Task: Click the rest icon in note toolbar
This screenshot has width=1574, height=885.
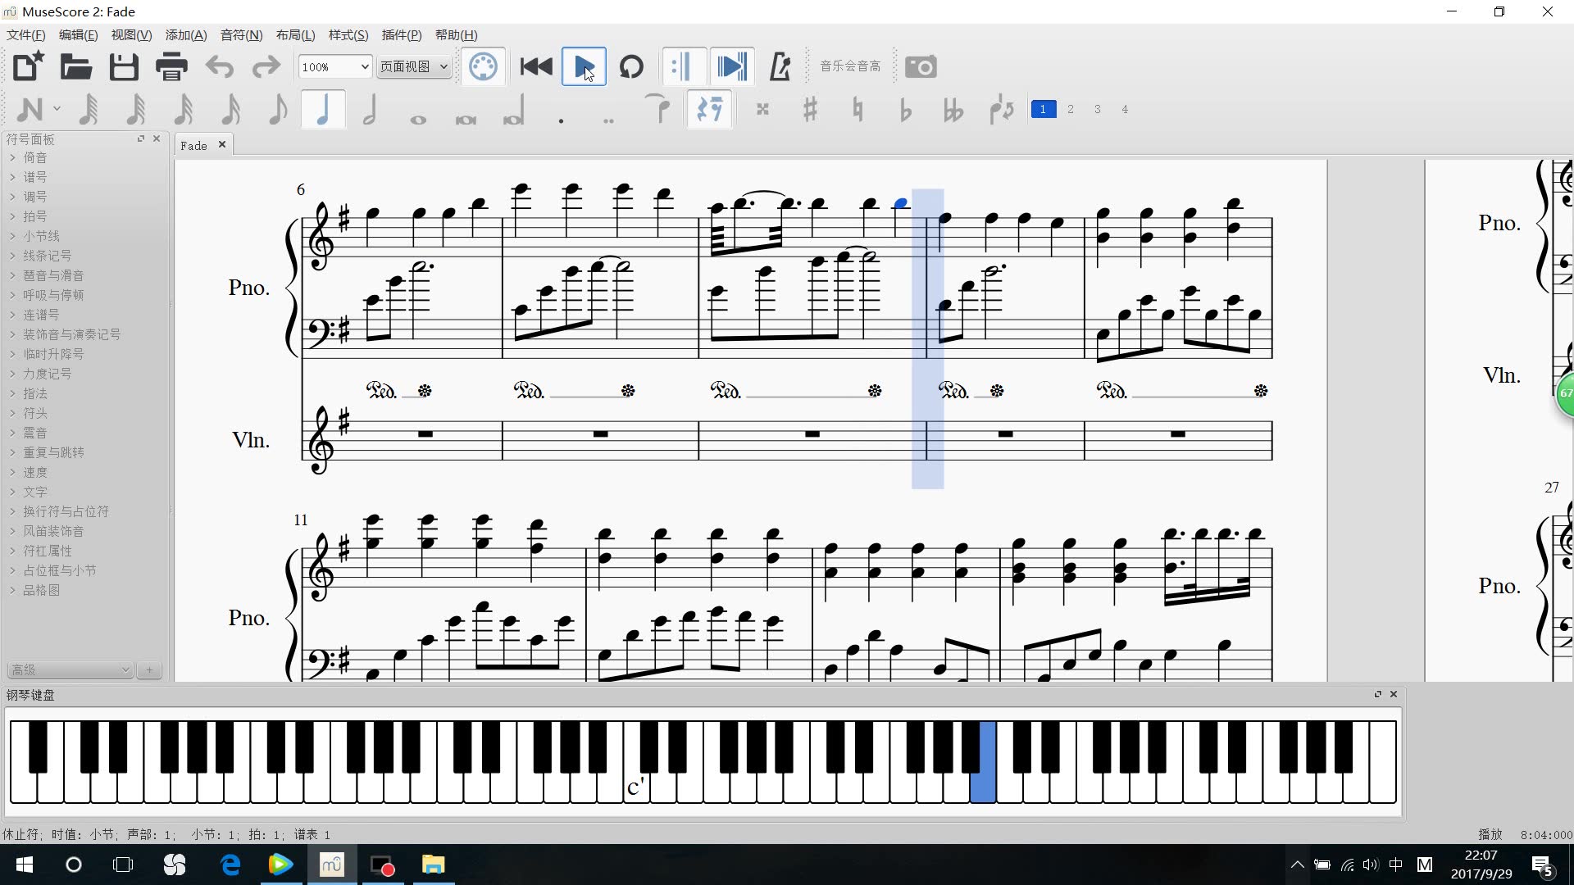Action: pos(709,110)
